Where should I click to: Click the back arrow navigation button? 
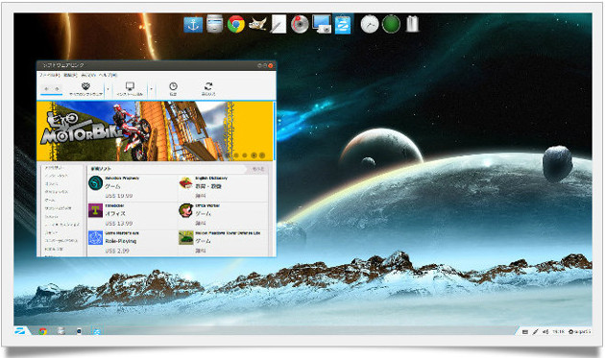pos(47,89)
